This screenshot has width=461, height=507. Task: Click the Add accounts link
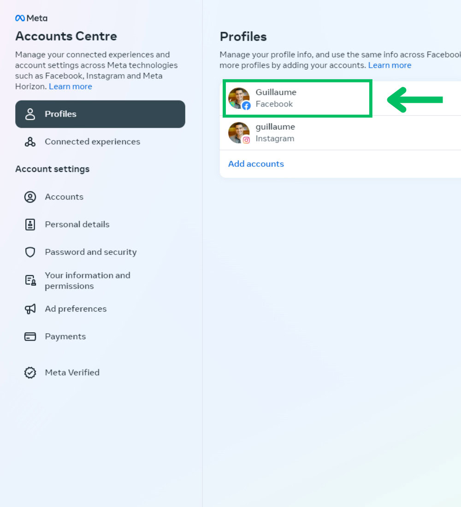click(256, 164)
